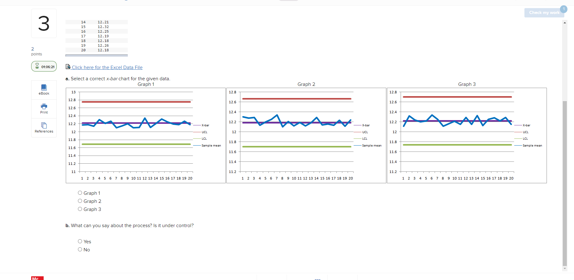Viewport: 574px width, 280px height.
Task: Click the scrollbar up arrow
Action: [564, 23]
